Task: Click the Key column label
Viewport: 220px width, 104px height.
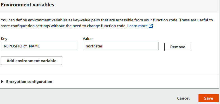Action: (x=4, y=39)
